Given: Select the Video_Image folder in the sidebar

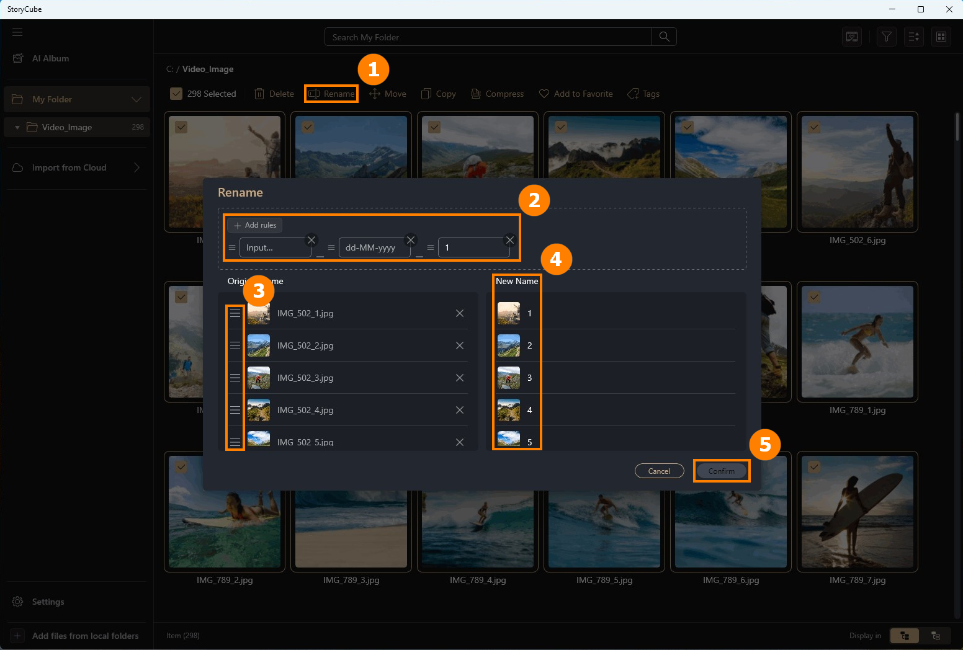Looking at the screenshot, I should click(77, 127).
